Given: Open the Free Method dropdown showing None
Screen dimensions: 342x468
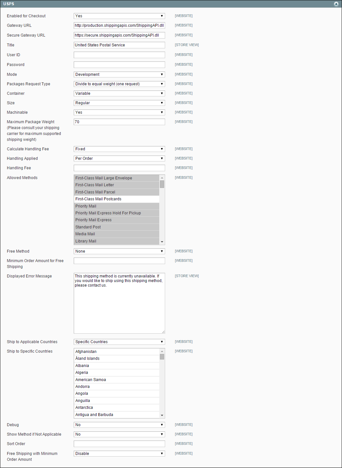Looking at the screenshot, I should tap(119, 251).
